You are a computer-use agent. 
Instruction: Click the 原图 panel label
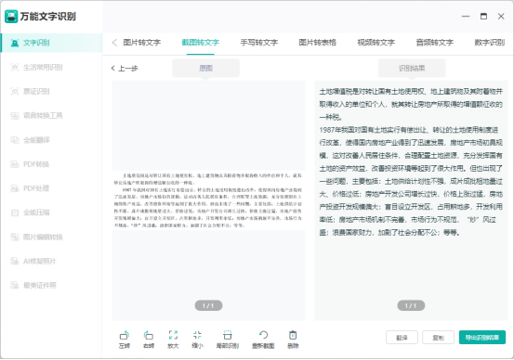point(205,68)
